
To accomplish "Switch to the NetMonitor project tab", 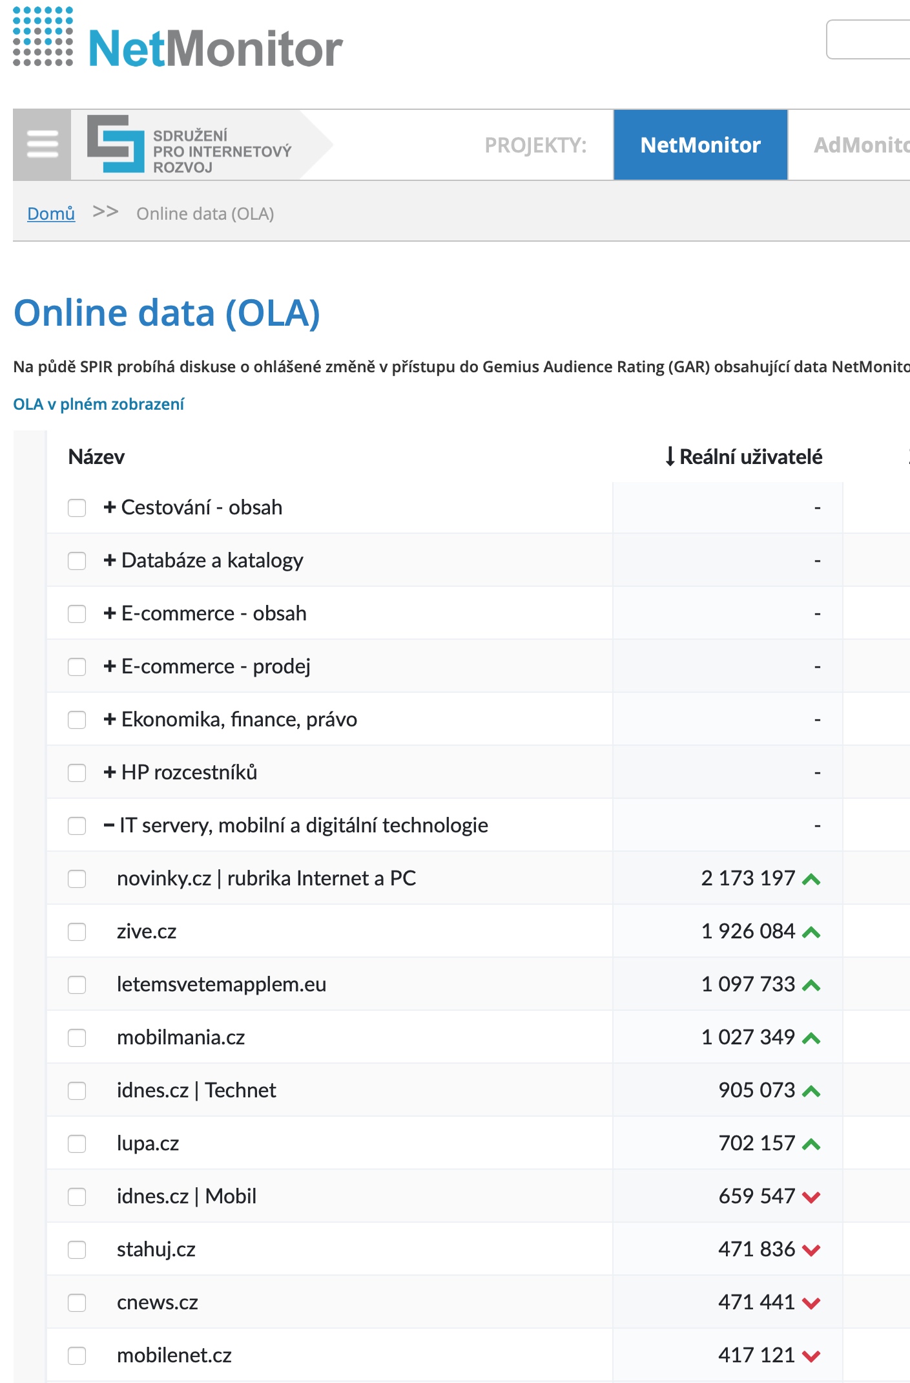I will pyautogui.click(x=700, y=145).
